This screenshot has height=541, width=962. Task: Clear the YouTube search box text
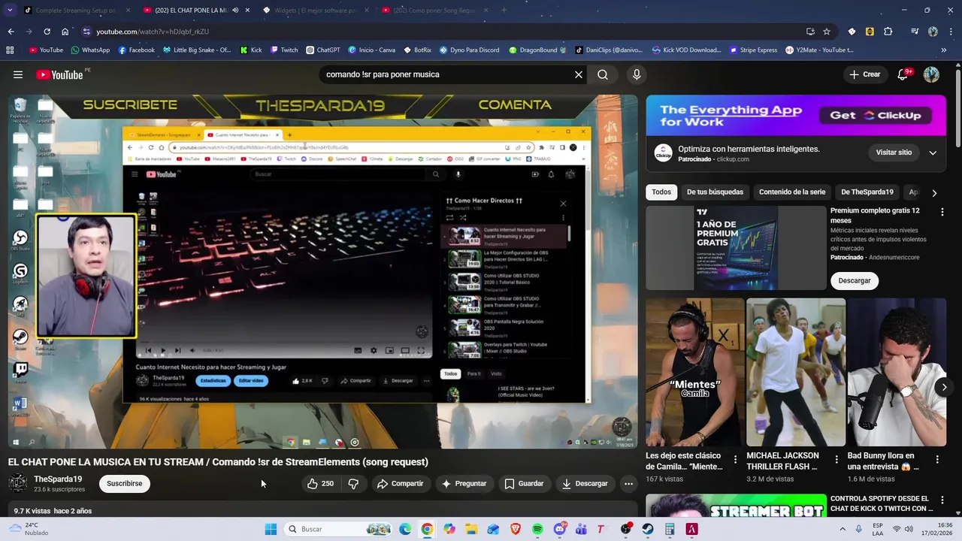click(x=579, y=74)
